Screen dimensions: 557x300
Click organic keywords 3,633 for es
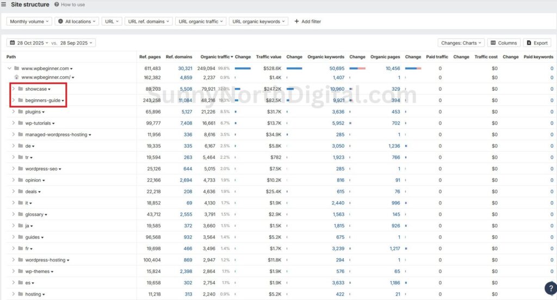click(x=338, y=283)
